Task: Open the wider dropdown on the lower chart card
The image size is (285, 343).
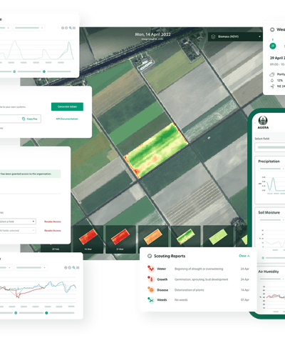Action: (31, 267)
